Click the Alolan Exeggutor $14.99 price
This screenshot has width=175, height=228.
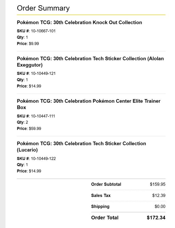[x=35, y=86]
